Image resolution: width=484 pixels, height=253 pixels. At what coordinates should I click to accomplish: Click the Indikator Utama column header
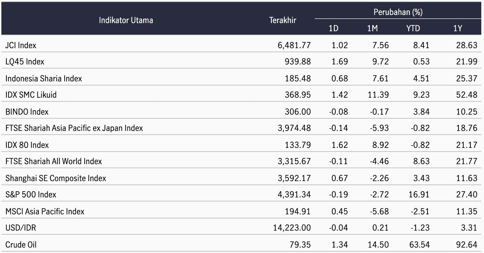pyautogui.click(x=126, y=20)
